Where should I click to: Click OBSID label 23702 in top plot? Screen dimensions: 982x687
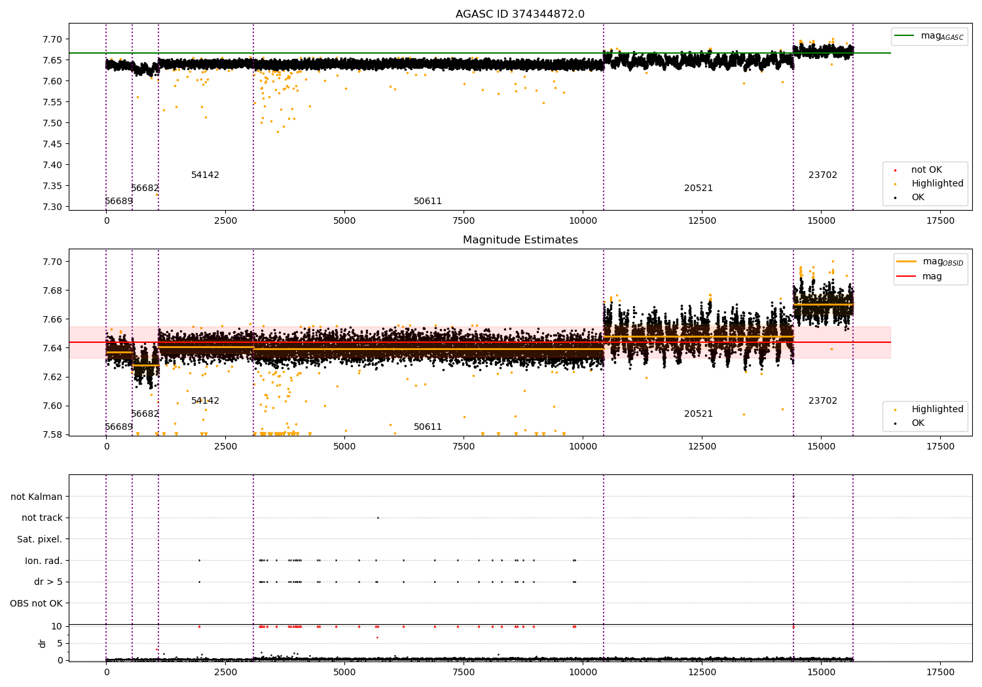tap(823, 175)
